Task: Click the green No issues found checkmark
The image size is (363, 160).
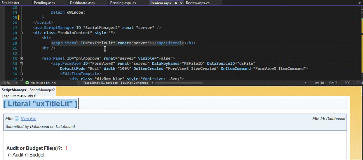Action: pyautogui.click(x=27, y=83)
